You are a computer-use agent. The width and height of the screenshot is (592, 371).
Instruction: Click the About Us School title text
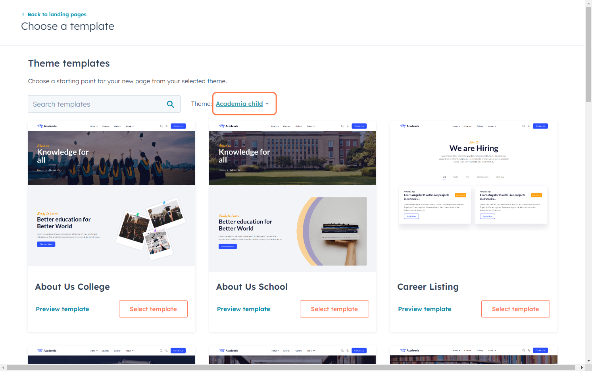252,287
